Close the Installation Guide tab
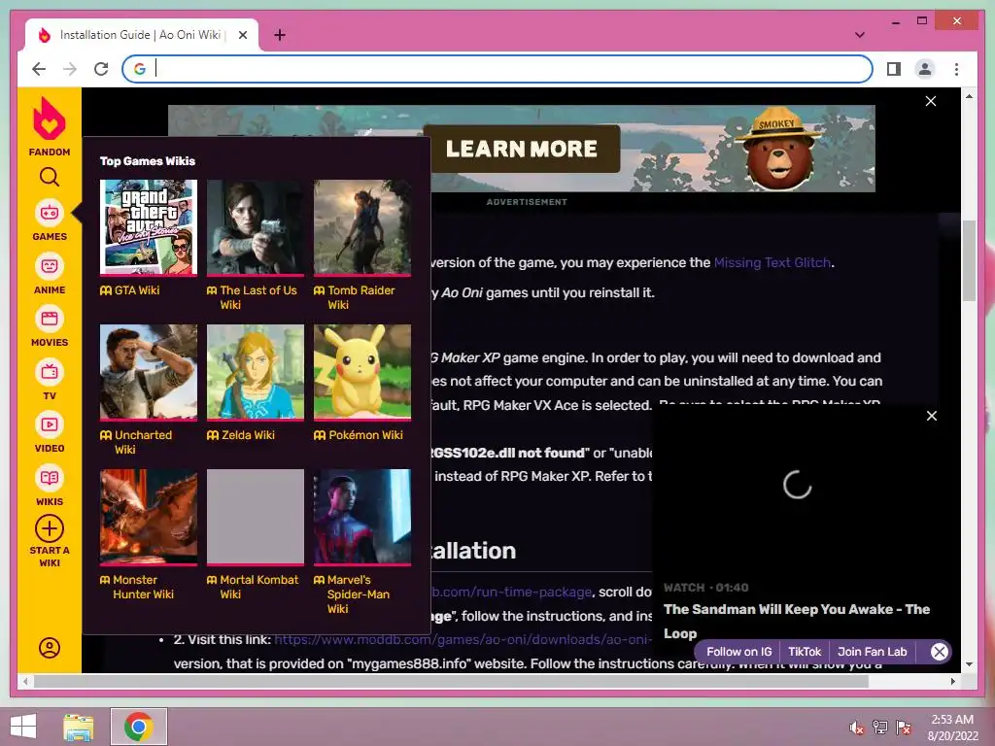Image resolution: width=995 pixels, height=746 pixels. (x=242, y=35)
